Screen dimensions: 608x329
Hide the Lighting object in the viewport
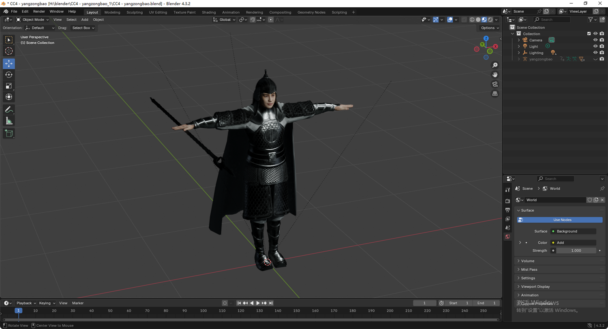[595, 53]
